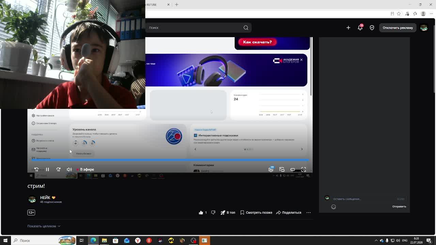Click 12+ age rating badge
This screenshot has height=245, width=436.
coord(31,212)
